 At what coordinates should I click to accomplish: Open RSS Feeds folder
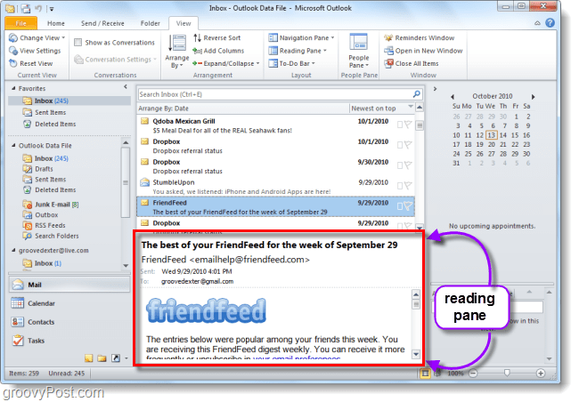tap(45, 225)
